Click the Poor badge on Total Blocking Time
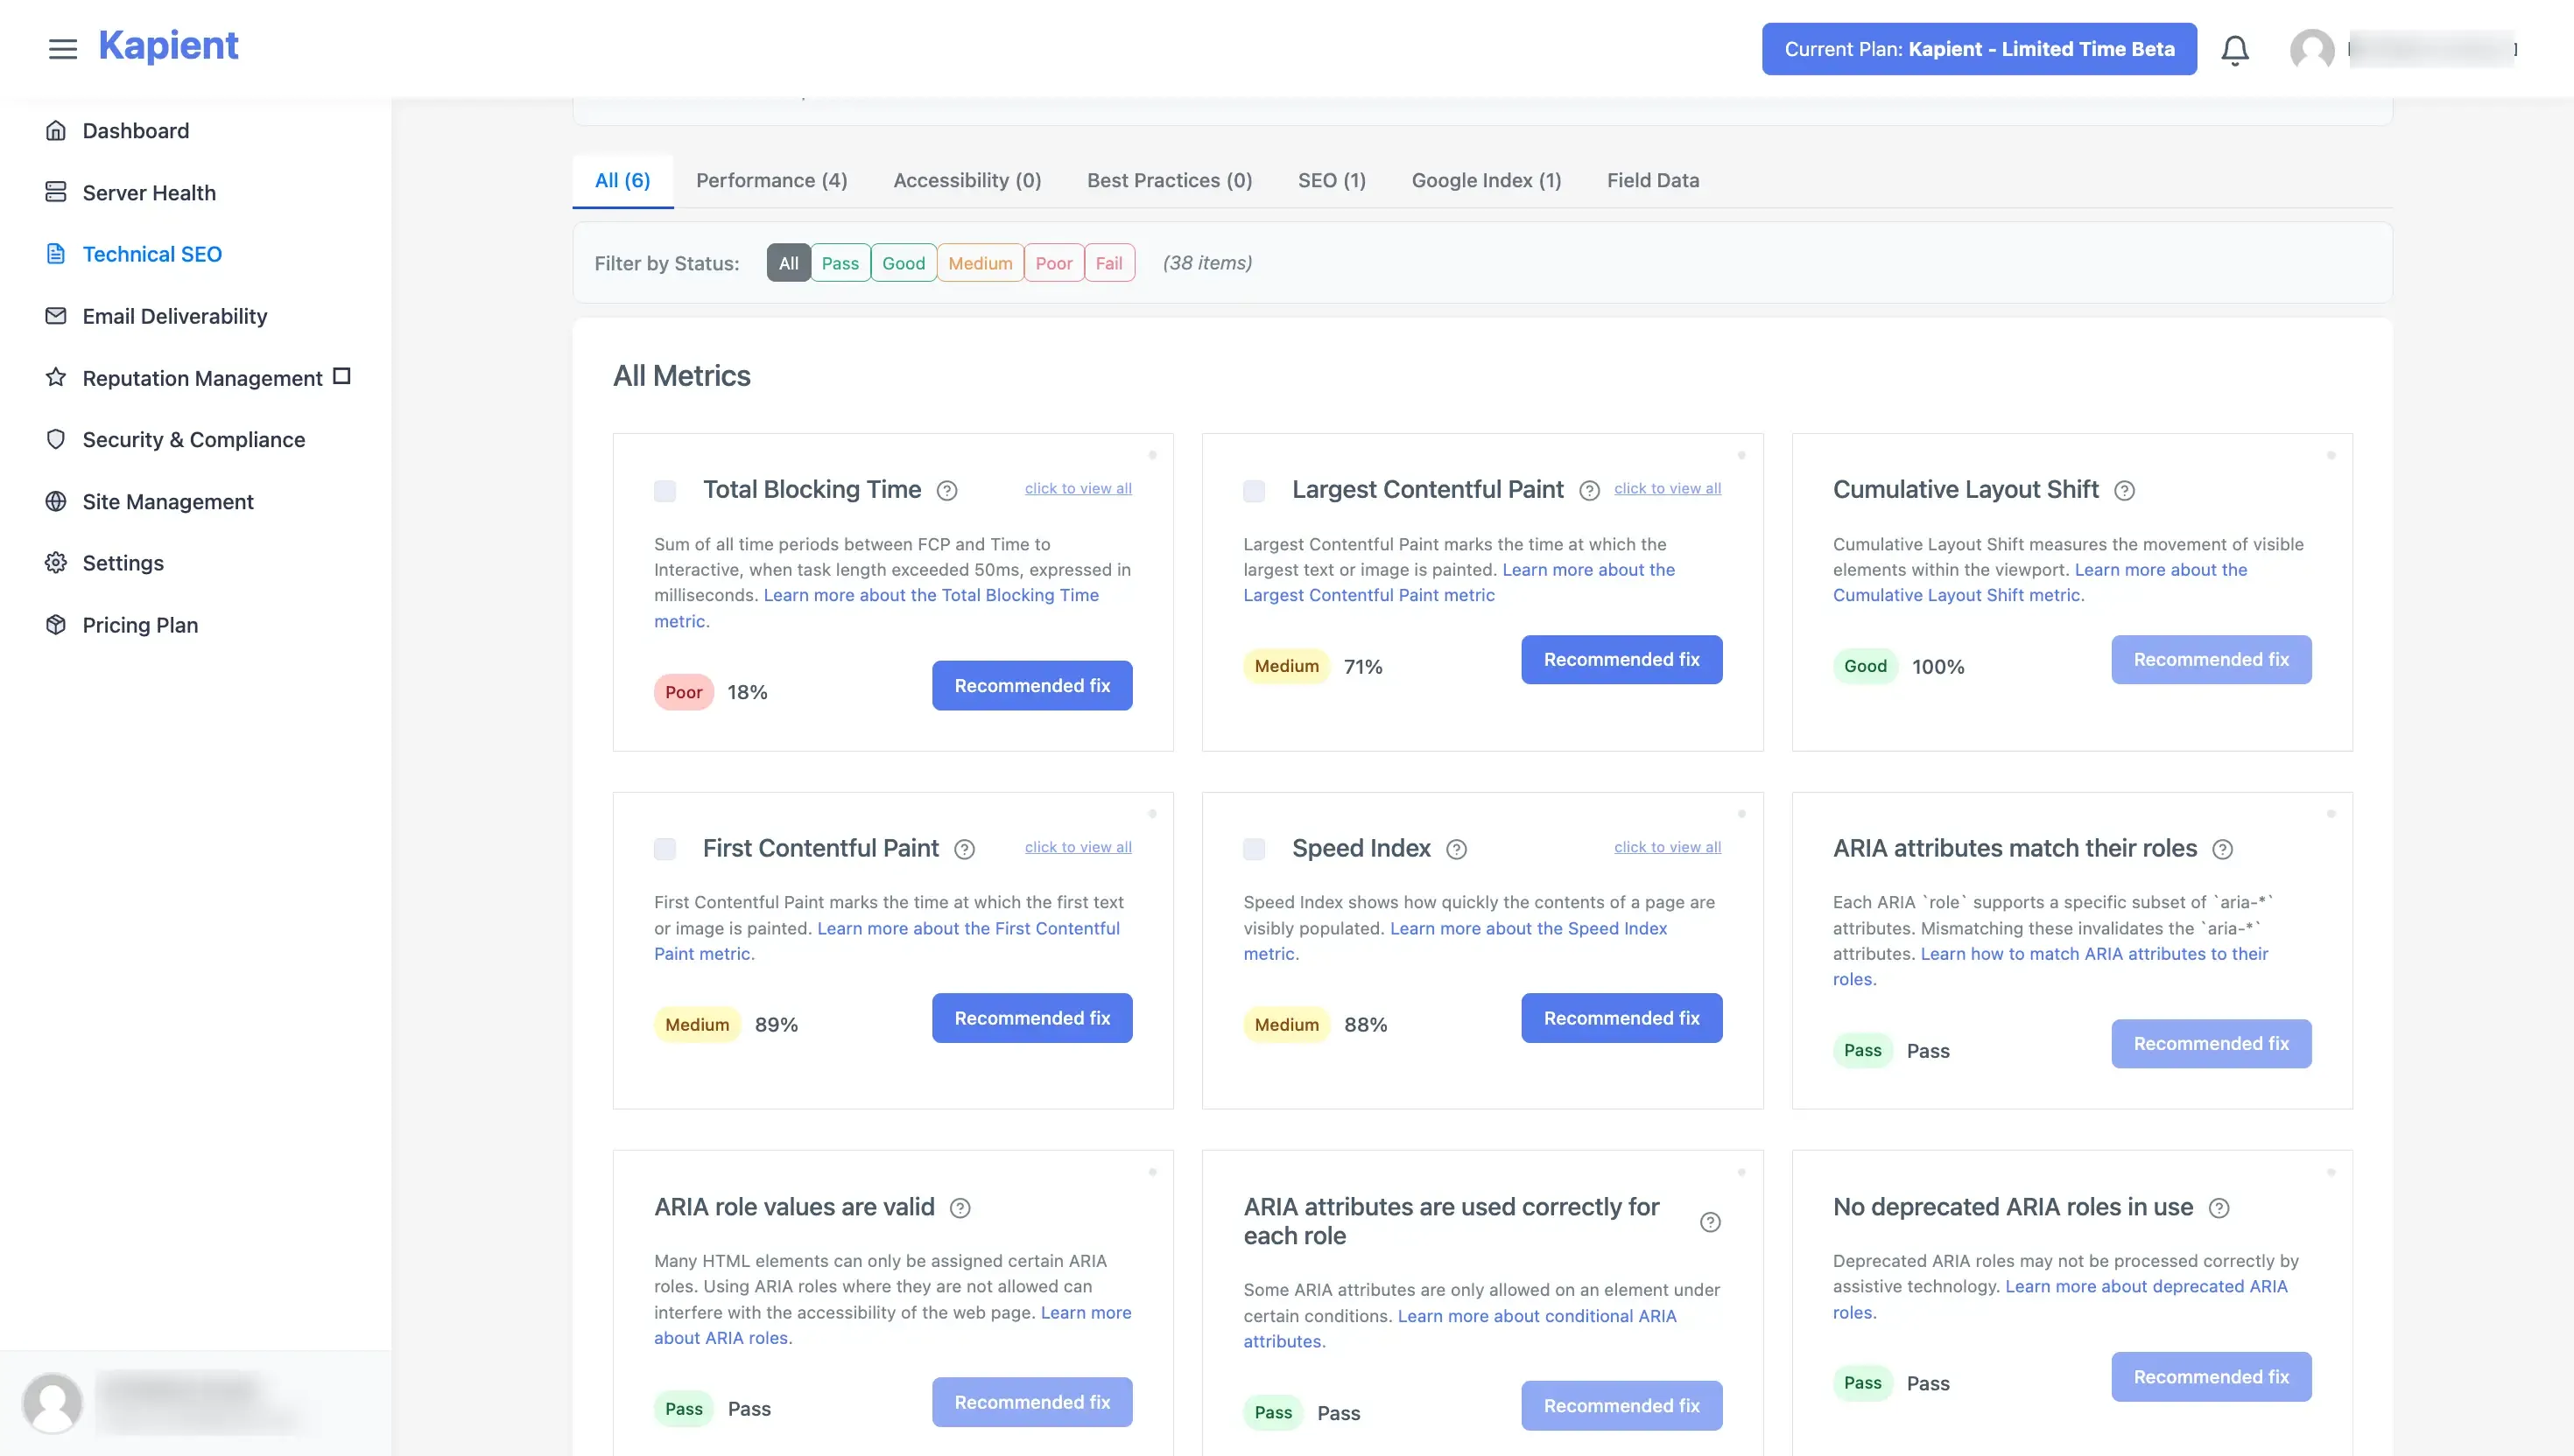The image size is (2574, 1456). (683, 692)
